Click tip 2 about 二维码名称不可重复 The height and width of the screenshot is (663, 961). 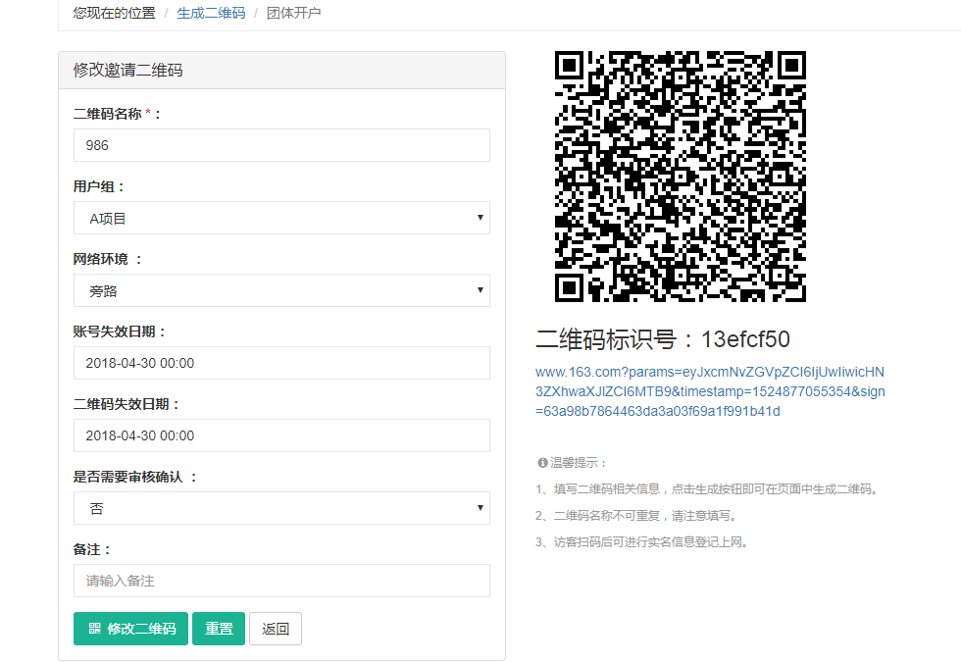(636, 516)
